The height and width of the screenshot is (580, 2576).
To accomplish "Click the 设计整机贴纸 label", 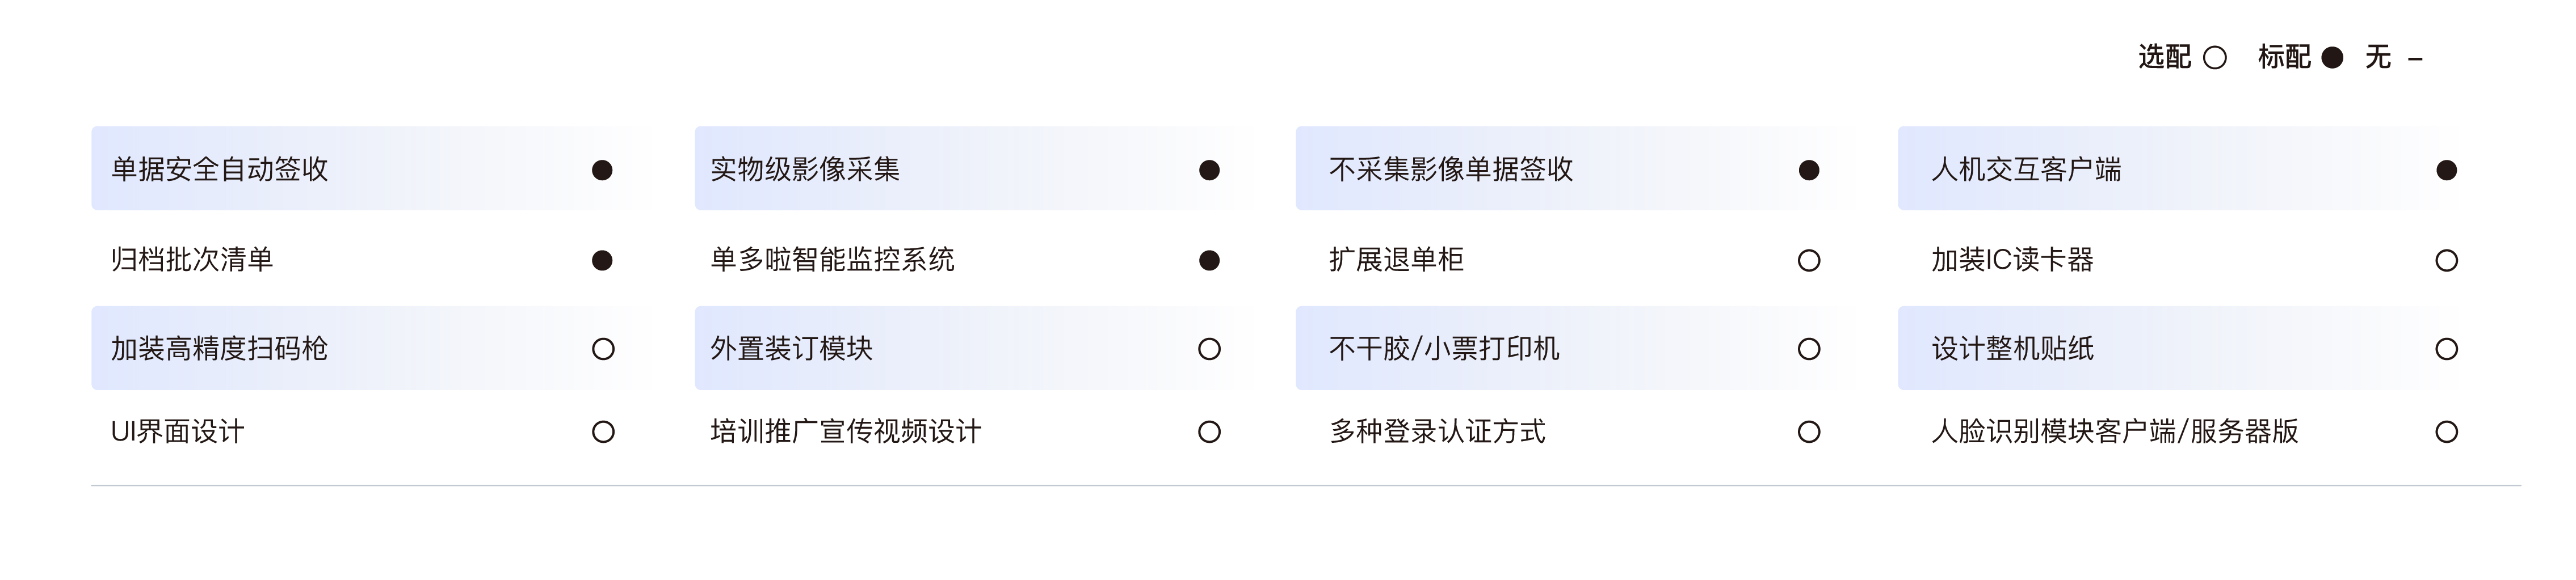I will tap(2012, 349).
